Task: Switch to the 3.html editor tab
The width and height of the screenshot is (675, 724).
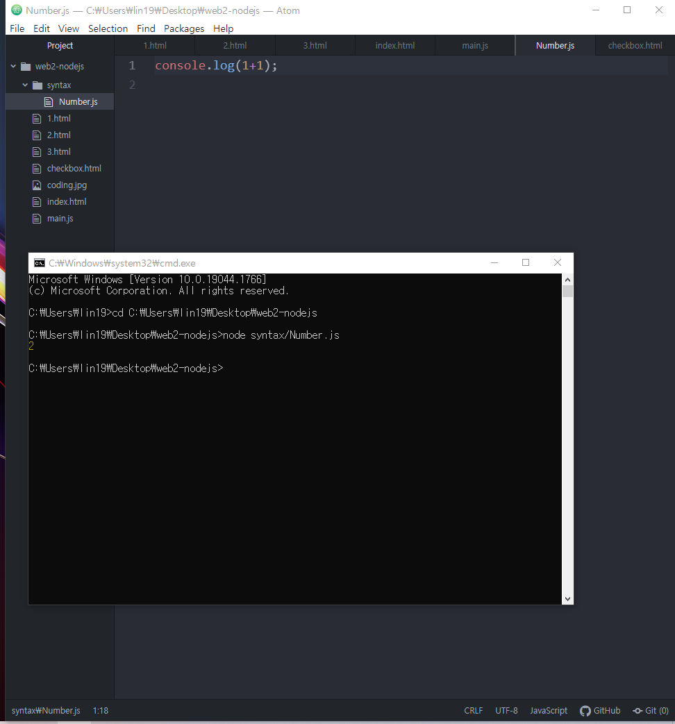Action: point(315,46)
